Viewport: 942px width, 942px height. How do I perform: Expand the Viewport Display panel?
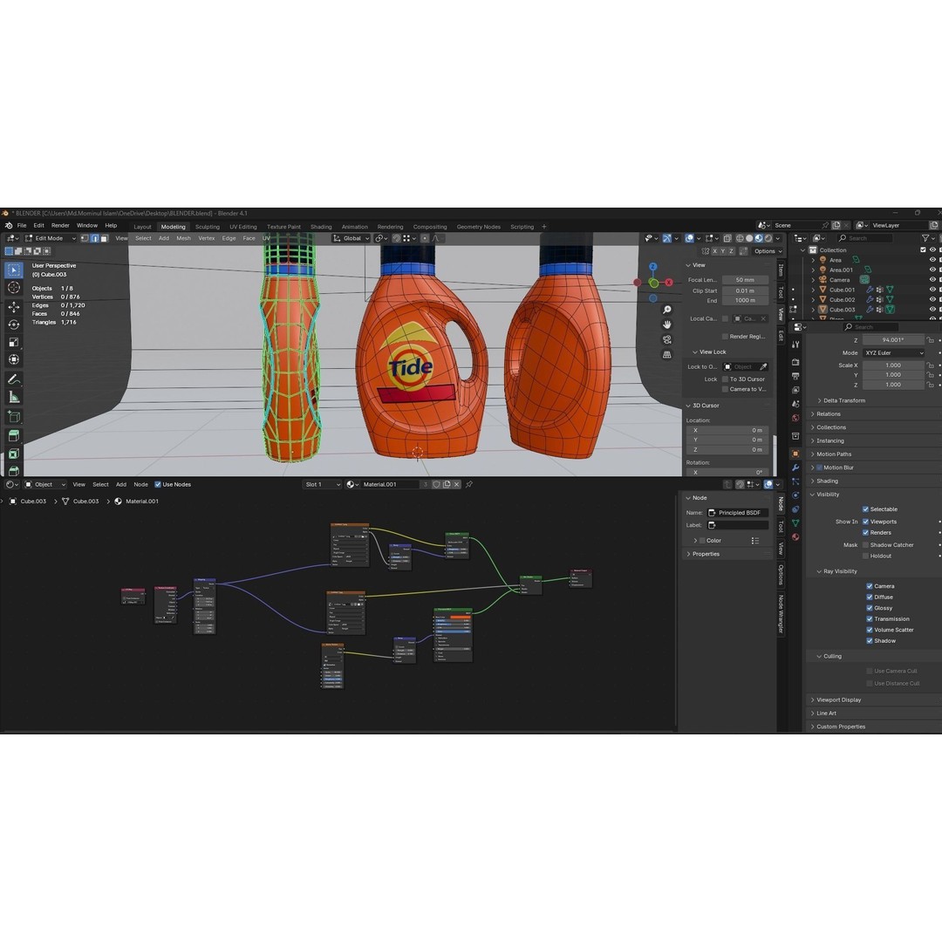tap(837, 700)
